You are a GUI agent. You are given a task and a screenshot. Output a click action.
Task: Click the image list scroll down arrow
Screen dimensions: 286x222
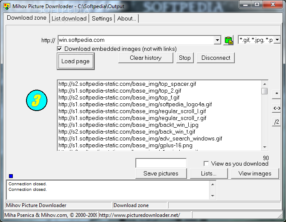click(x=265, y=147)
